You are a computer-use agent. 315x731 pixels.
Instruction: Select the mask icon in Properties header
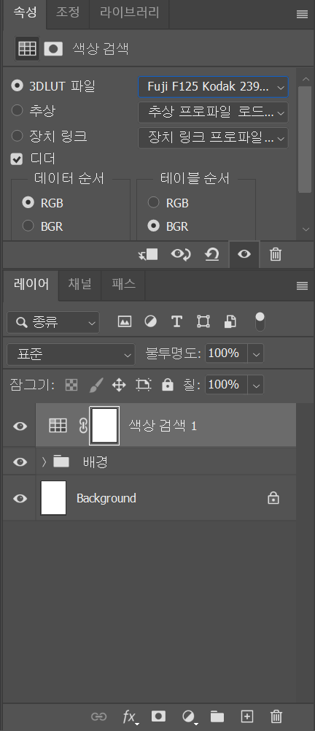(x=53, y=48)
